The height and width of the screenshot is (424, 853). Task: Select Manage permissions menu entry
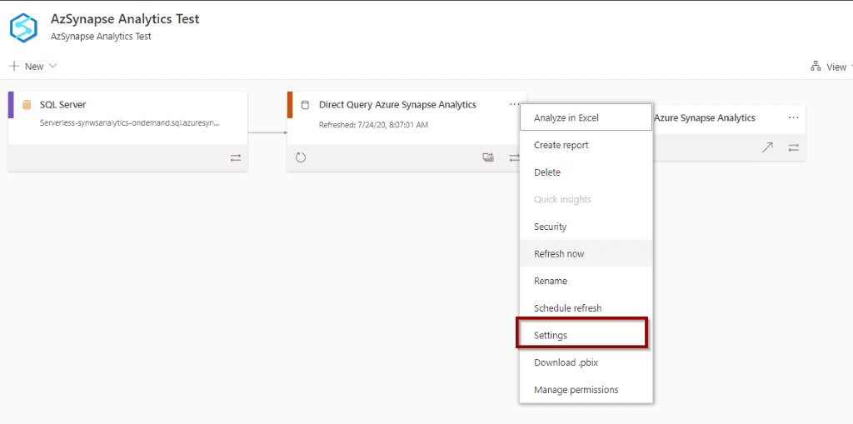(586, 390)
